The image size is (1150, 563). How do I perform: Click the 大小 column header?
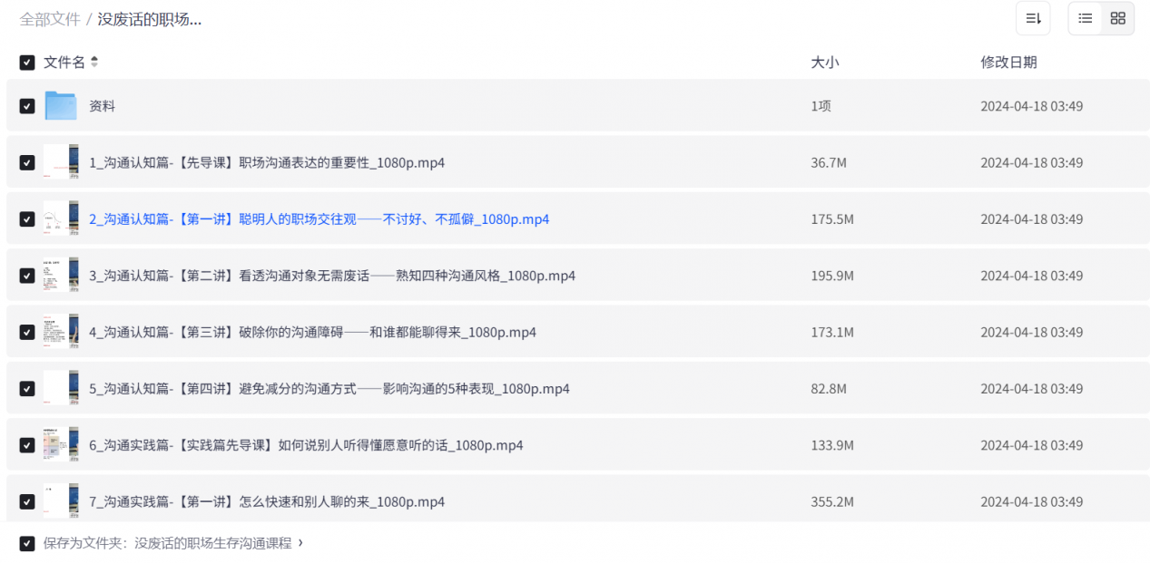pyautogui.click(x=824, y=63)
